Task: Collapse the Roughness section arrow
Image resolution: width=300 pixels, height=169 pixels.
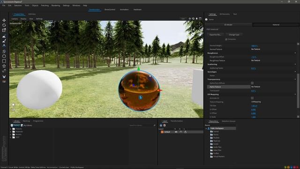Action: coord(295,53)
